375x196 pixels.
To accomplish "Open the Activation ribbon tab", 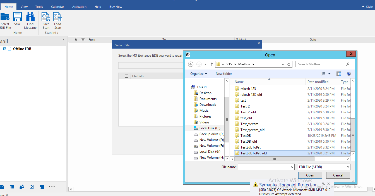I will tap(79, 7).
